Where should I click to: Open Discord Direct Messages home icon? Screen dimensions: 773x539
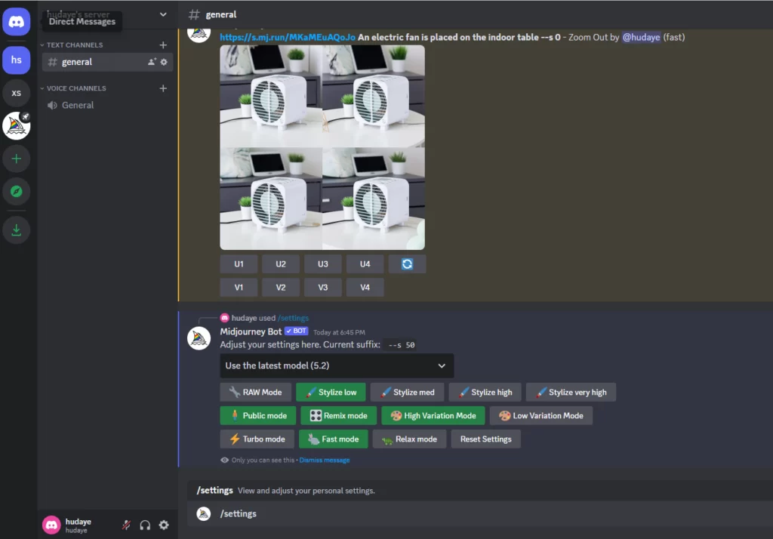[17, 22]
